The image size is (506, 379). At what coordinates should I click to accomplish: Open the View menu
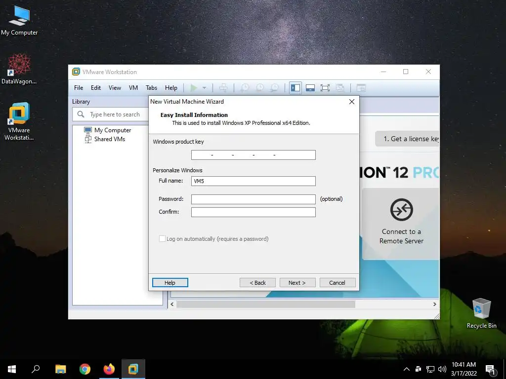point(115,88)
